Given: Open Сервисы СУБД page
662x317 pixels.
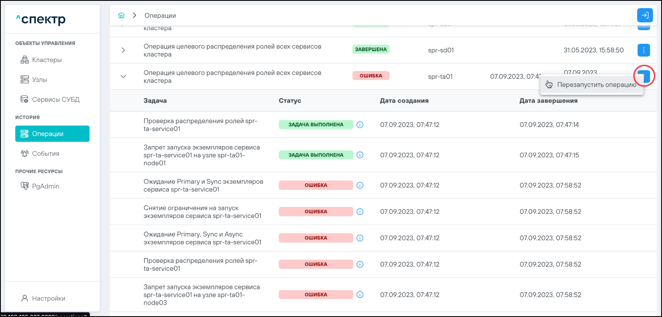Looking at the screenshot, I should pos(55,99).
